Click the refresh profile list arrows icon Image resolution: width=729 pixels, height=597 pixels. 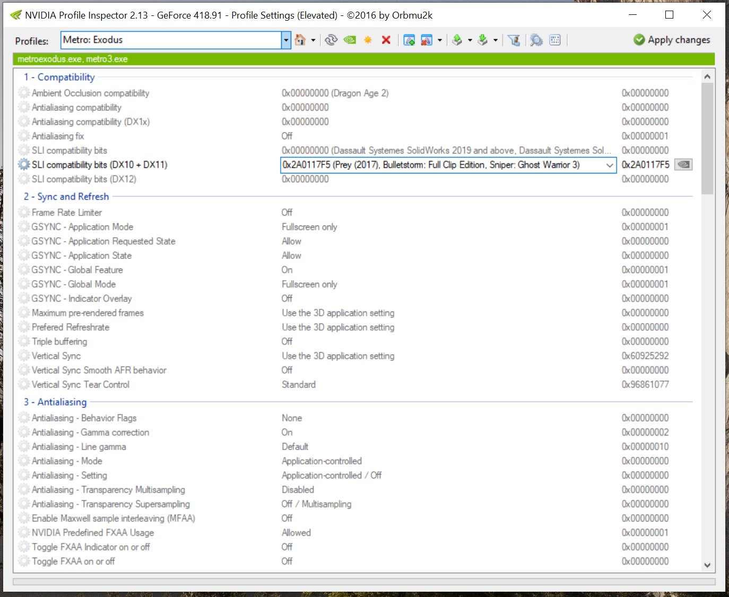(331, 40)
